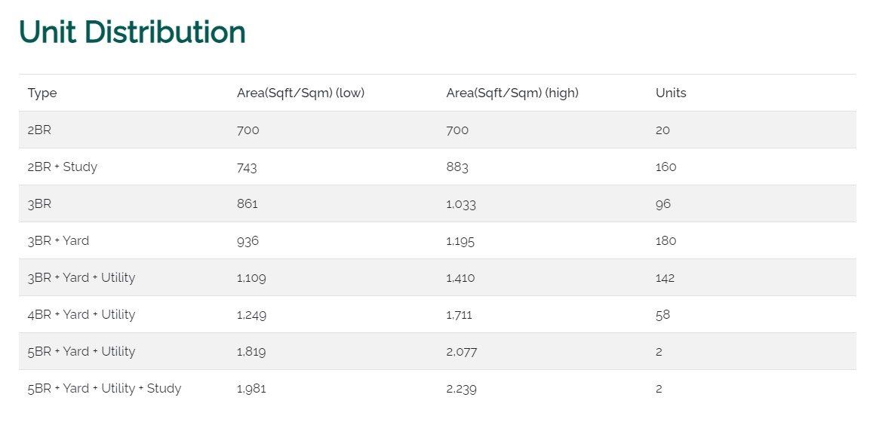Select the 5BR + Yard + Utility cell
876x431 pixels.
(81, 352)
